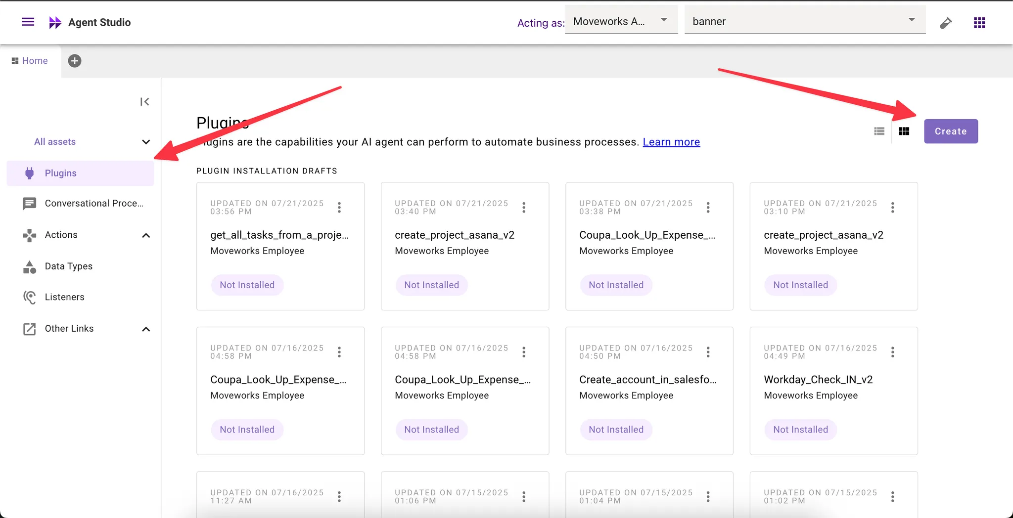Open options for 01:04 PM card
Image resolution: width=1013 pixels, height=518 pixels.
pos(708,497)
